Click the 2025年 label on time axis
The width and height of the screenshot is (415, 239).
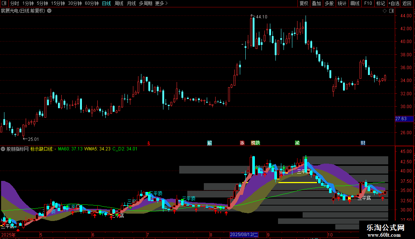(8, 235)
